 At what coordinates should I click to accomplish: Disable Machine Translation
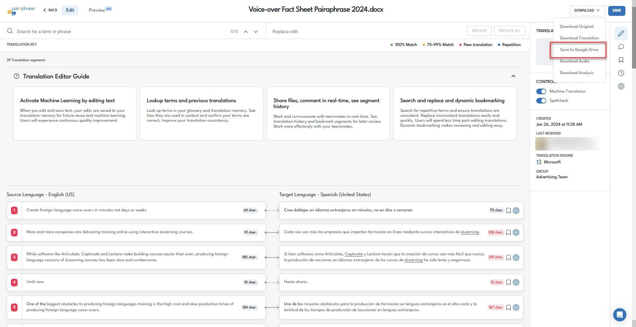[x=541, y=91]
